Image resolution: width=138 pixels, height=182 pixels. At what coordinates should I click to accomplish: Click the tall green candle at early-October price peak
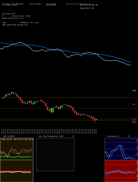(12, 93)
